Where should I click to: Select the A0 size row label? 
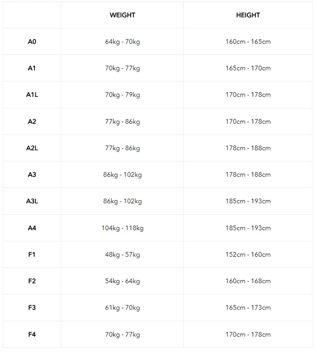[32, 42]
